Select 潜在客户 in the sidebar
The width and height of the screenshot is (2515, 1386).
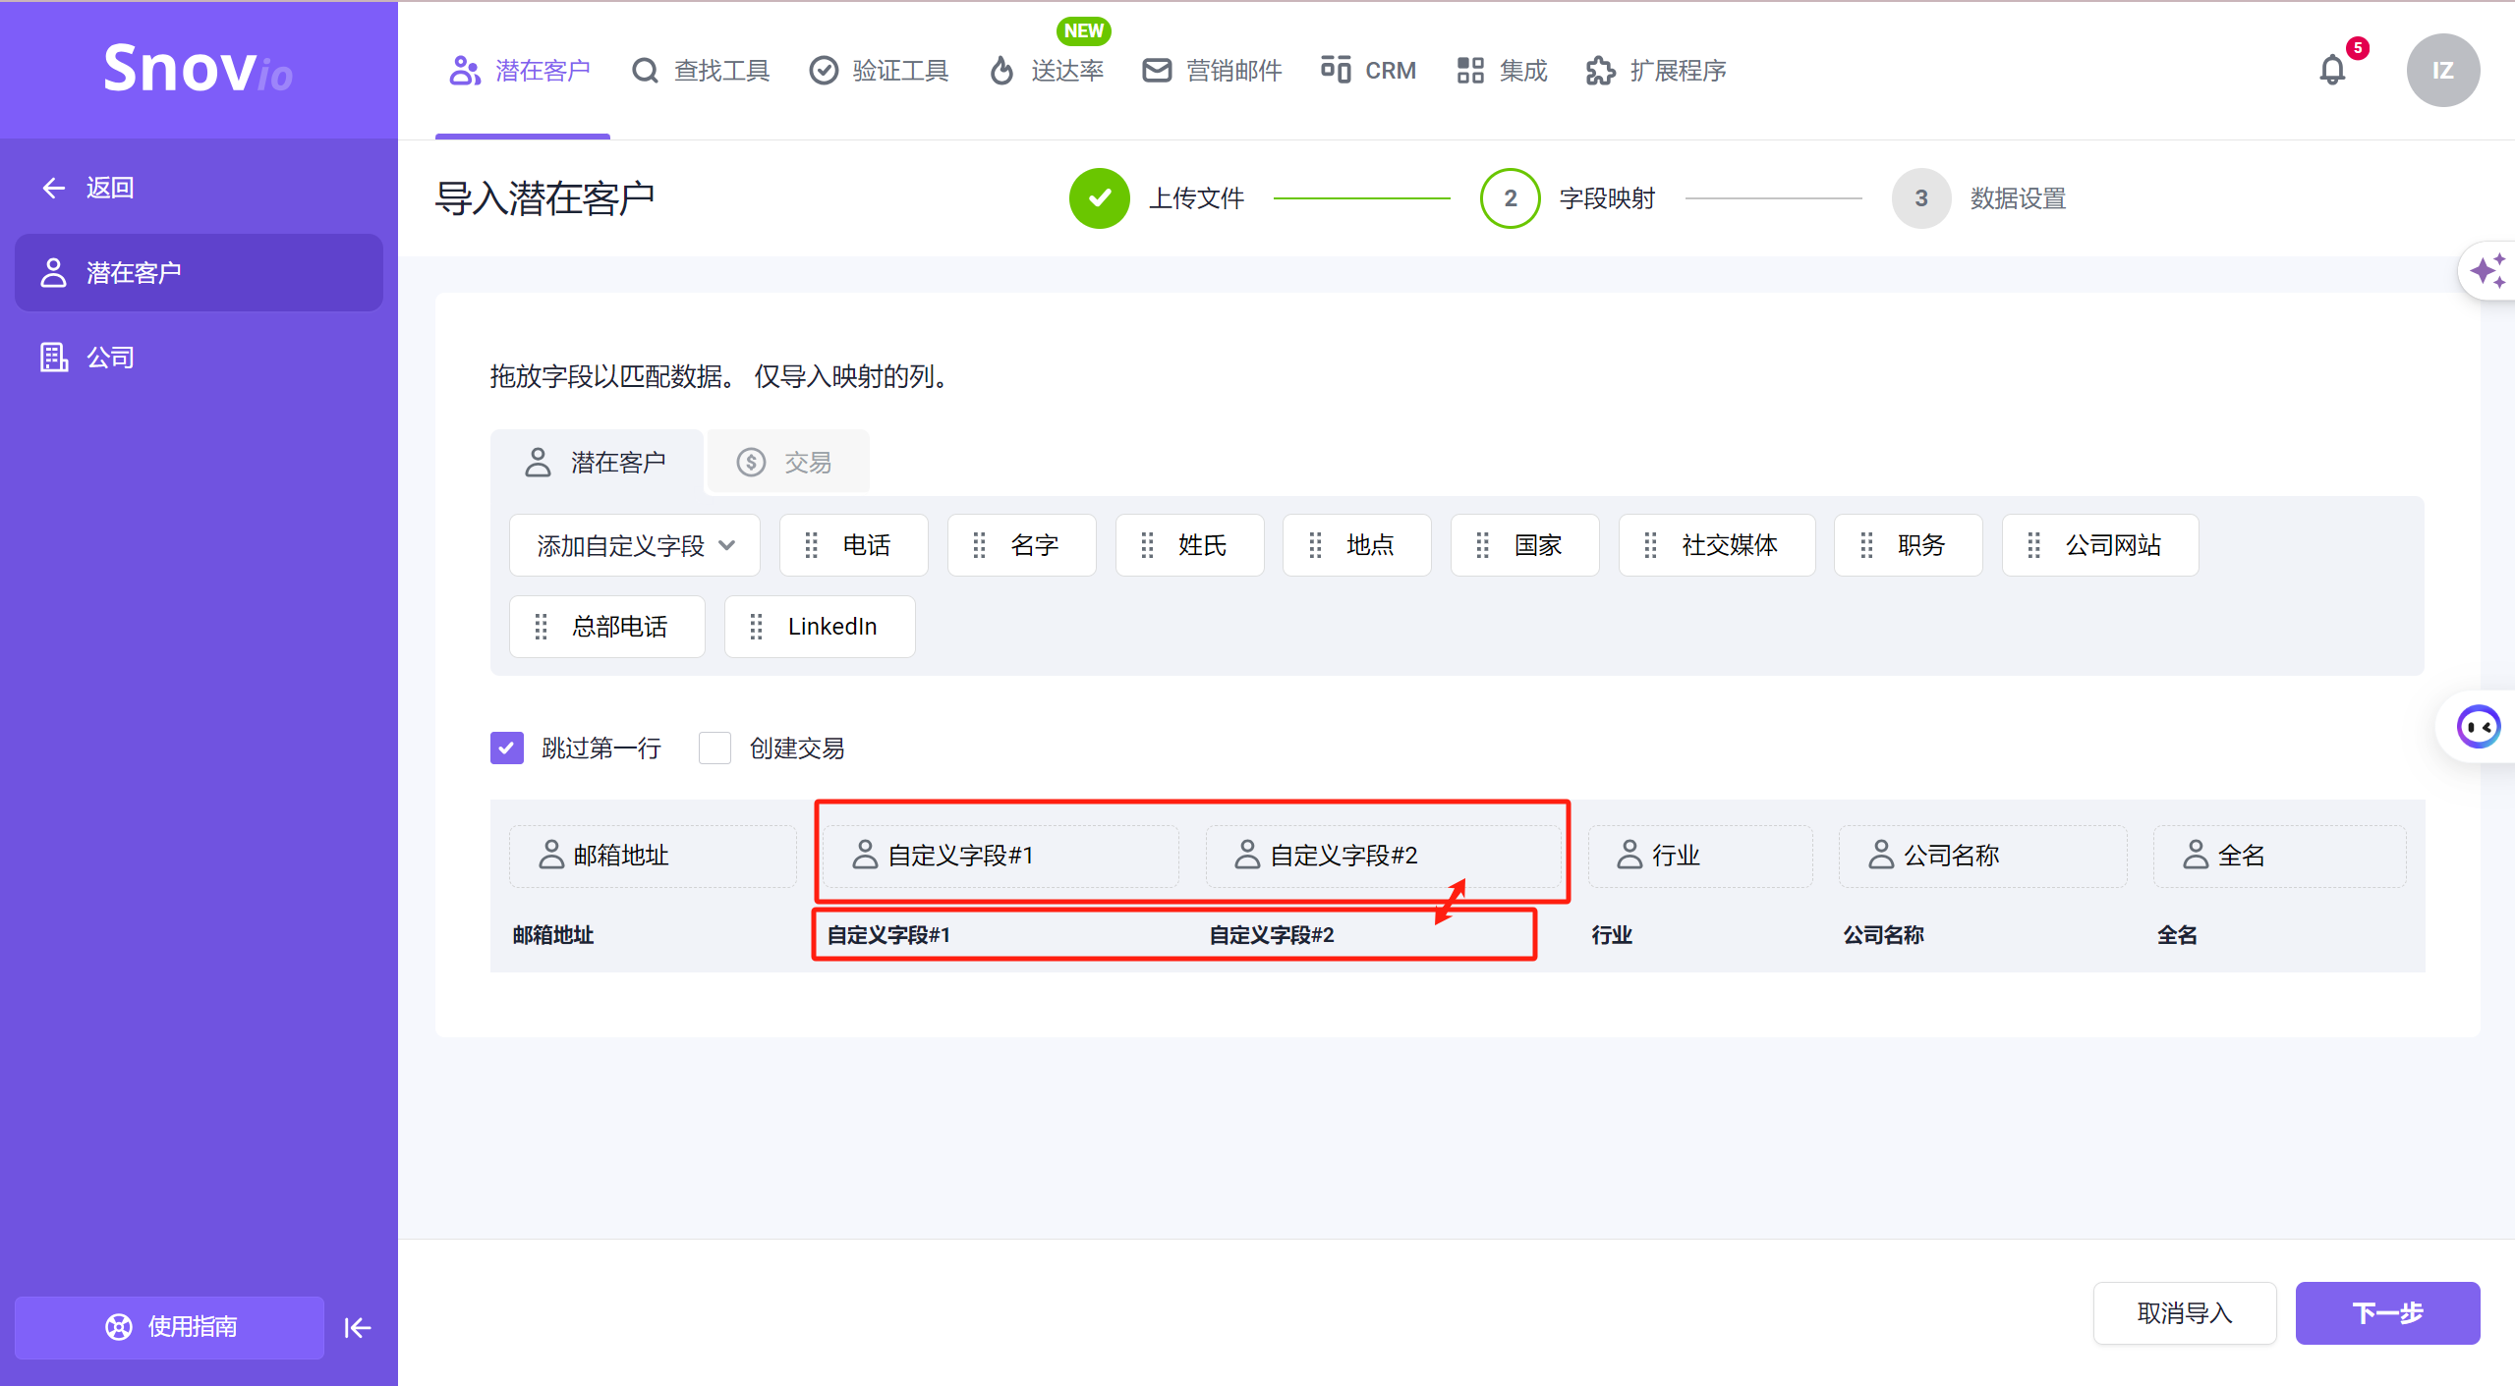[199, 272]
